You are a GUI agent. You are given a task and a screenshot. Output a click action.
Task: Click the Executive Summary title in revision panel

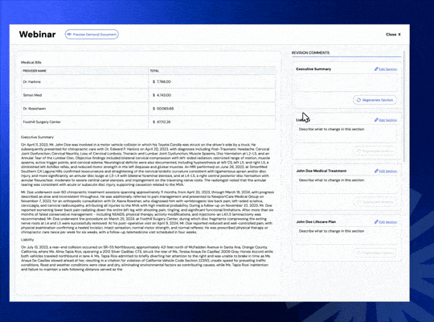pyautogui.click(x=313, y=69)
